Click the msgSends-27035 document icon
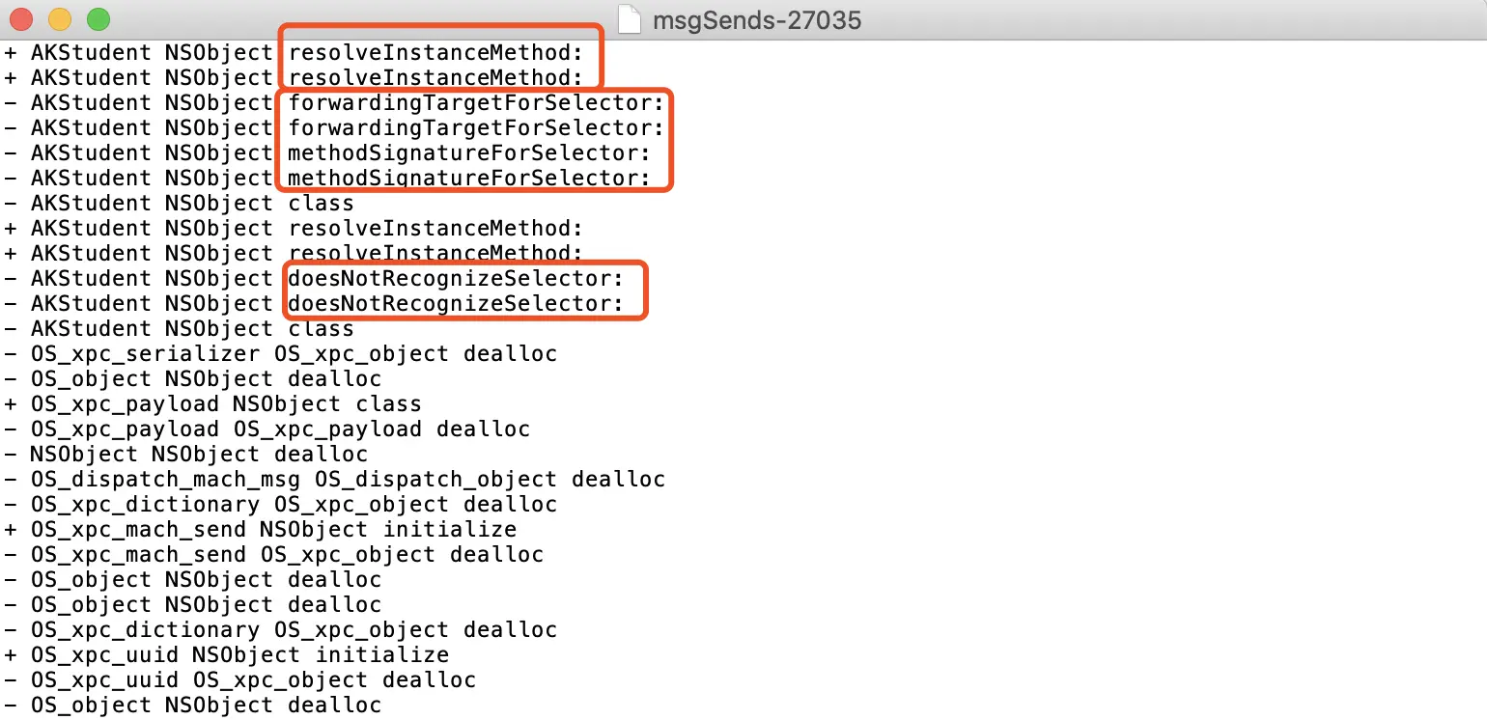 click(630, 19)
